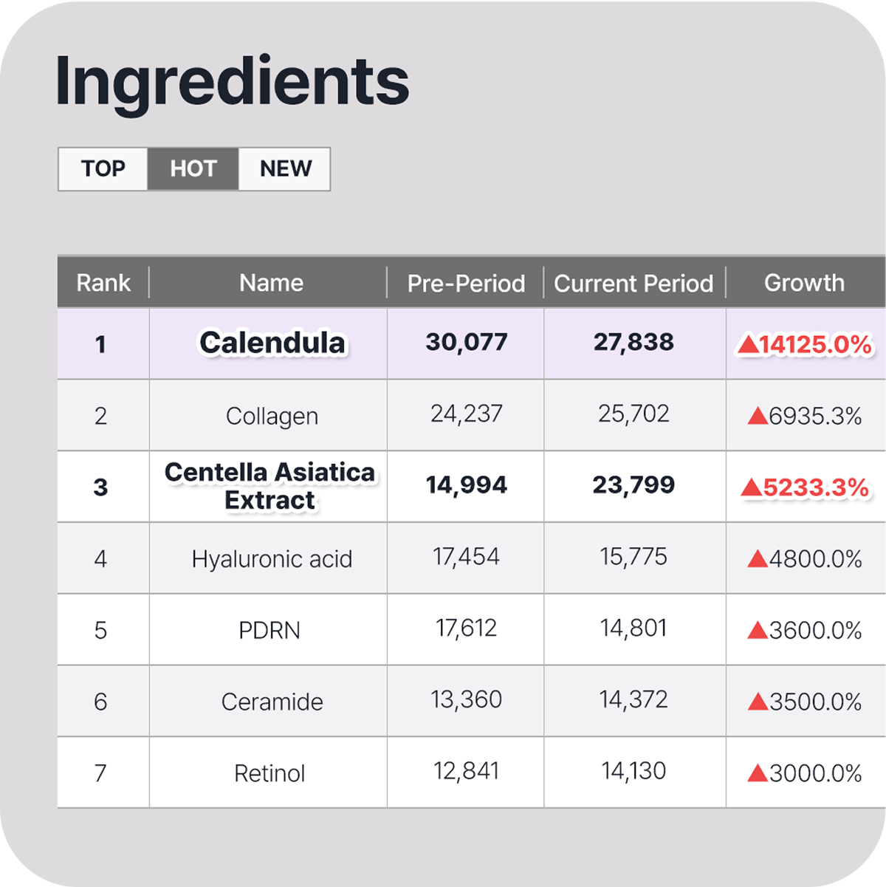The width and height of the screenshot is (886, 887).
Task: Select the HOT tab
Action: 193,169
